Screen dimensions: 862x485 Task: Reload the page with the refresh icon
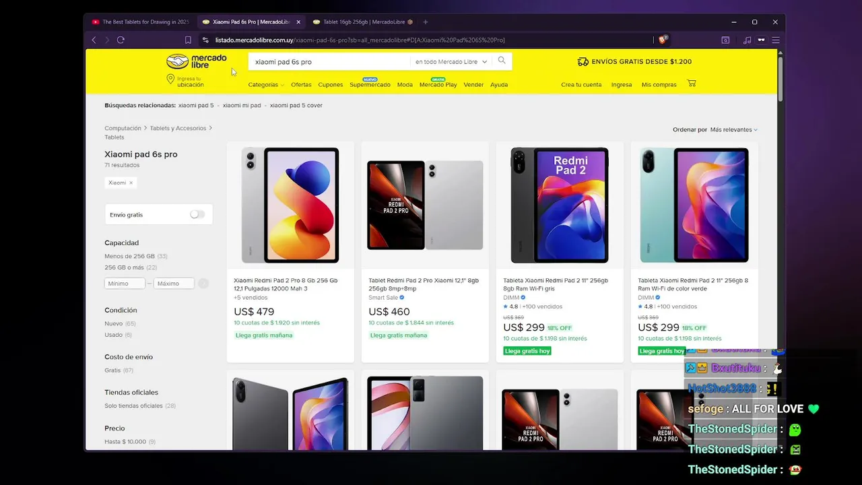[121, 40]
